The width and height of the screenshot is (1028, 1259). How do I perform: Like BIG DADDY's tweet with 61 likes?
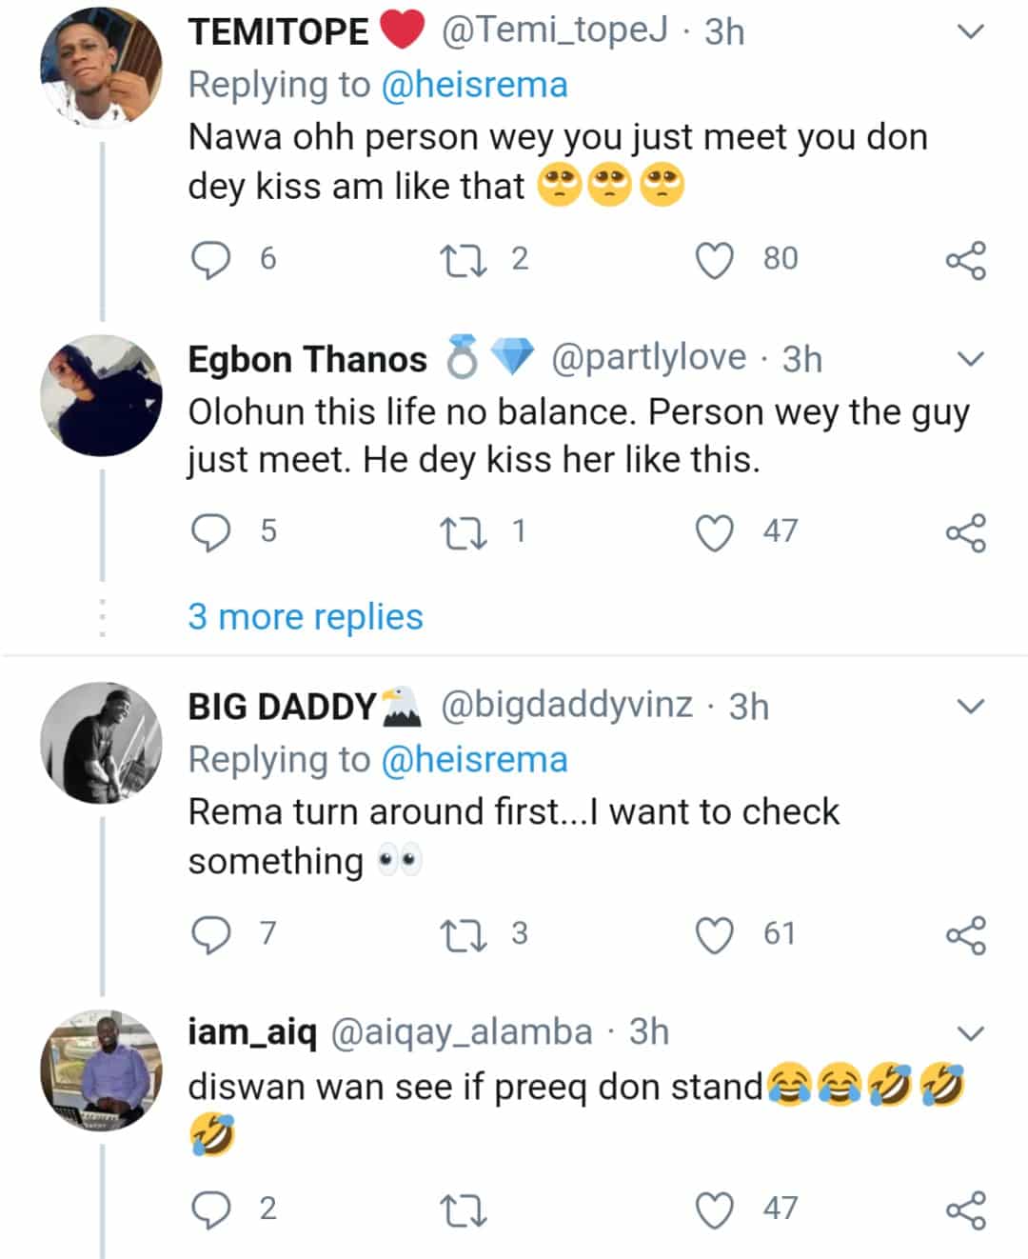click(715, 935)
